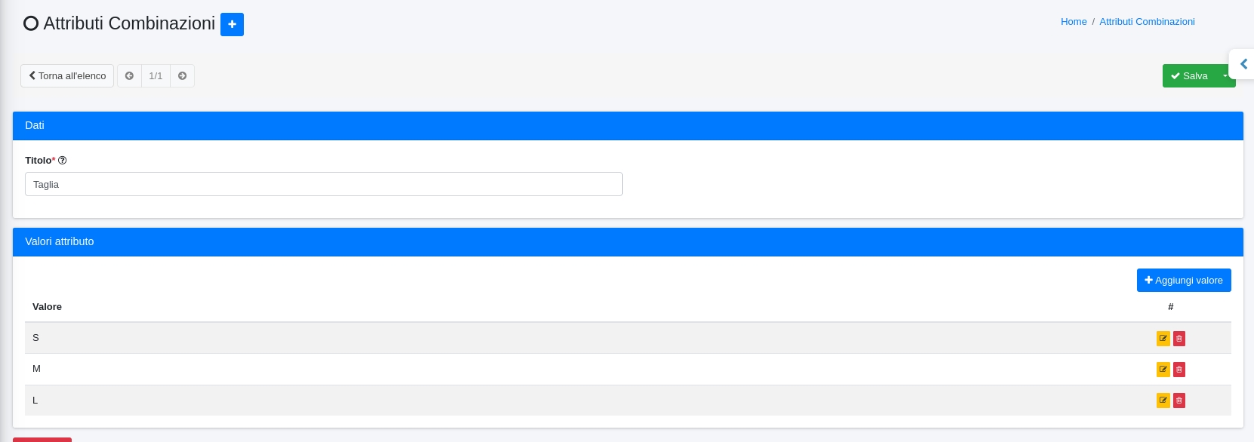Expand the Salva dropdown arrow
Image resolution: width=1254 pixels, height=442 pixels.
click(1225, 76)
